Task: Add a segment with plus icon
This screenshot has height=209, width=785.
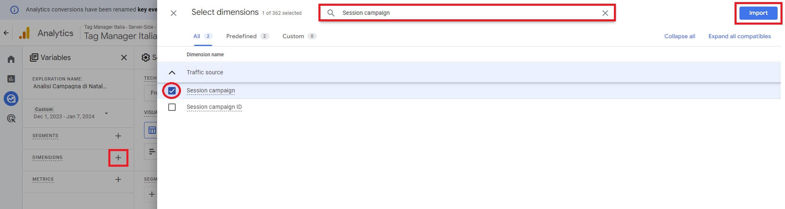Action: [118, 136]
